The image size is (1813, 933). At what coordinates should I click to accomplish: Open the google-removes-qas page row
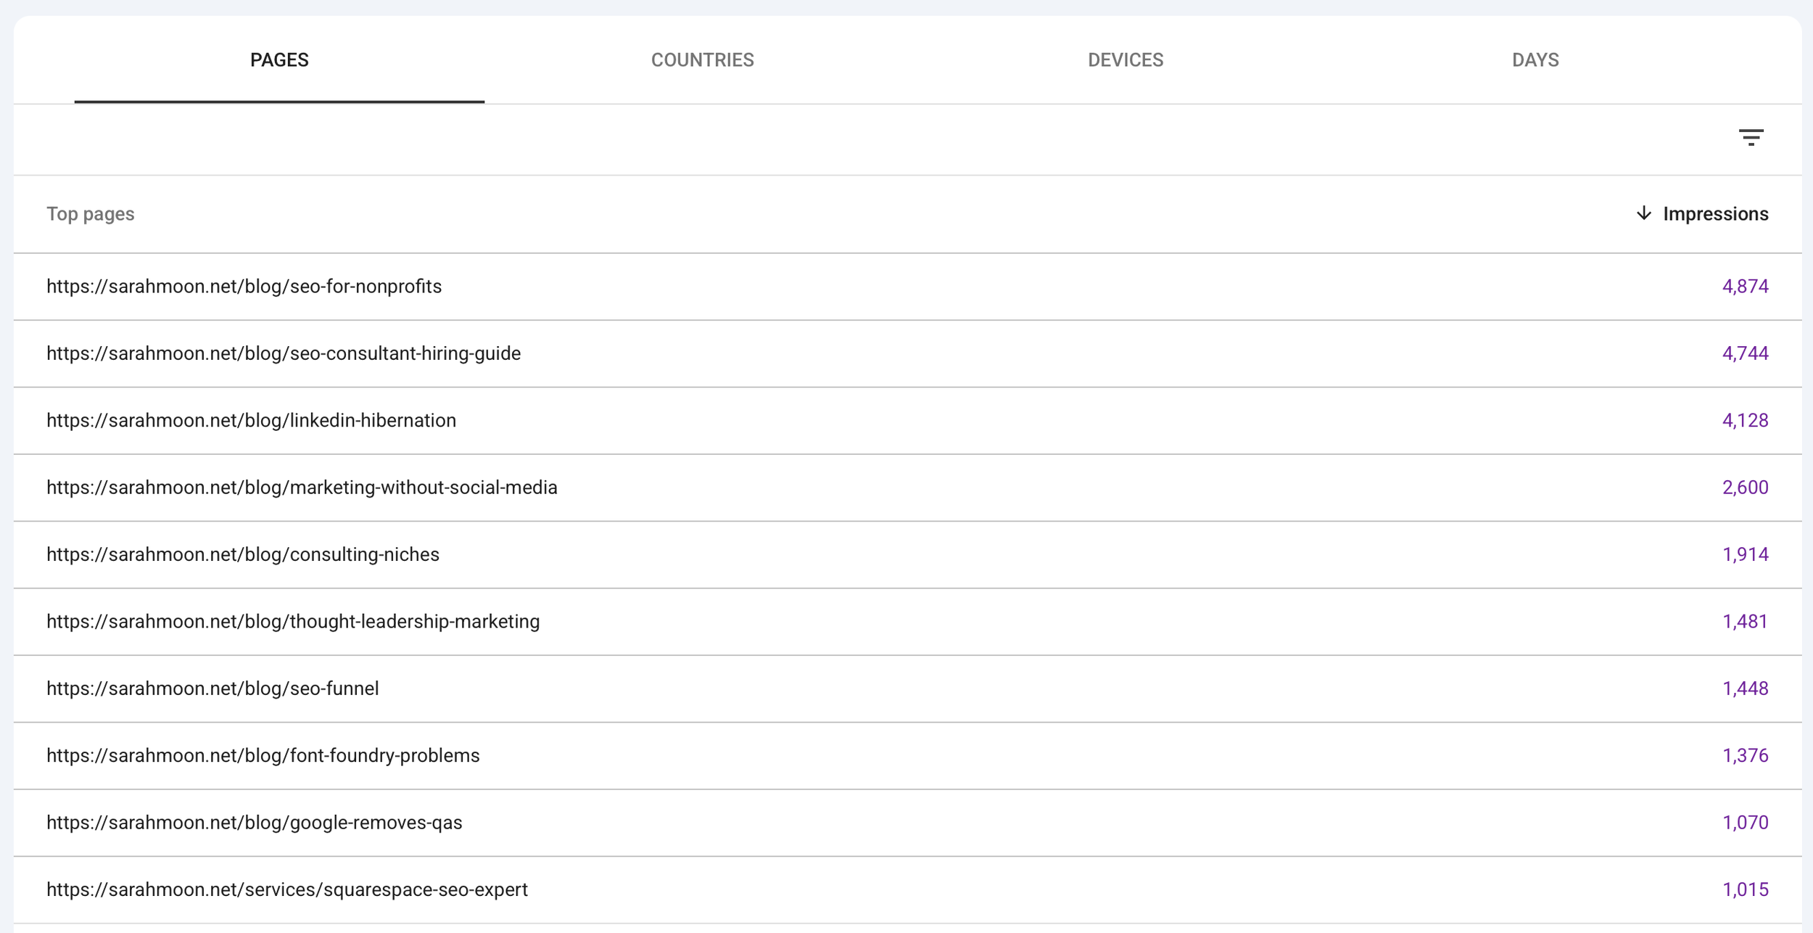click(x=907, y=823)
